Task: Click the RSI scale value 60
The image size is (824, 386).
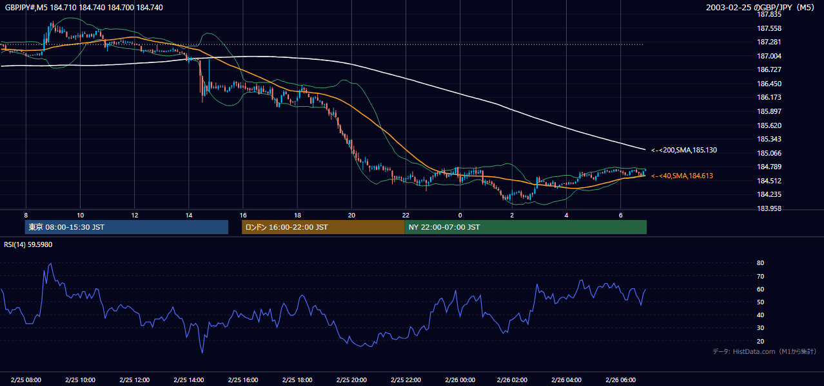Action: pyautogui.click(x=760, y=289)
